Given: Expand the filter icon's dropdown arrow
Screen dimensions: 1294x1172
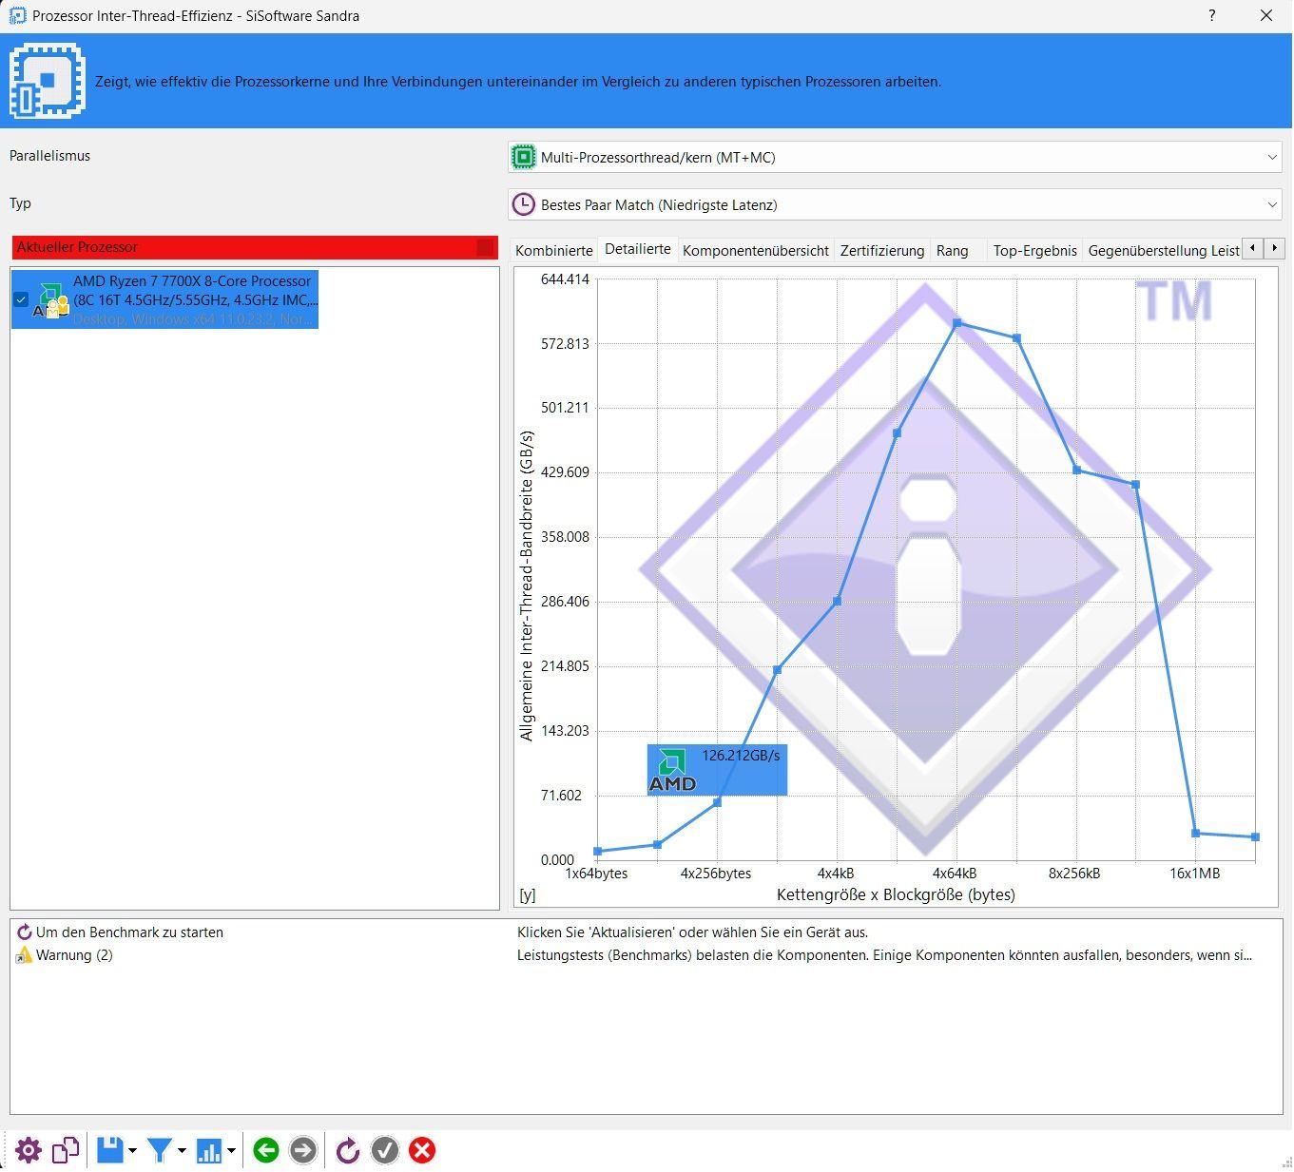Looking at the screenshot, I should tap(182, 1151).
